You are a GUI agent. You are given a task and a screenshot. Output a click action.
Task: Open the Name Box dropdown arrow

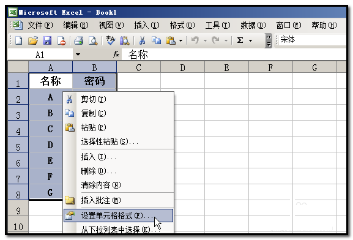pos(78,54)
